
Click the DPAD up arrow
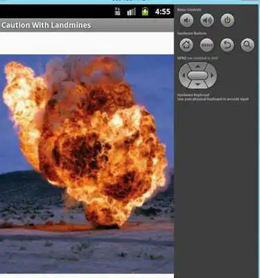pos(198,67)
